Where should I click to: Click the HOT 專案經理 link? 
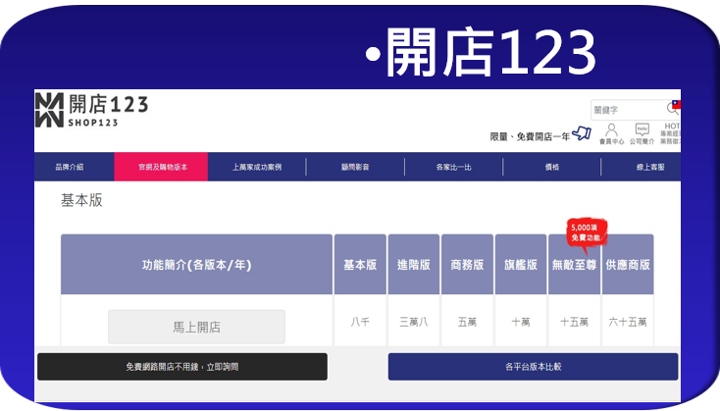click(x=670, y=133)
